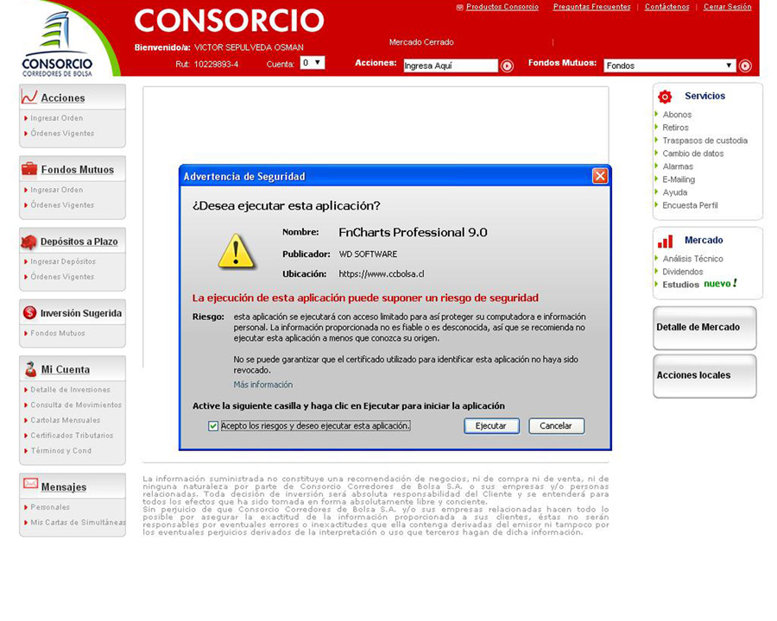Select Alarmas in Servicios
The width and height of the screenshot is (777, 621).
(x=678, y=166)
